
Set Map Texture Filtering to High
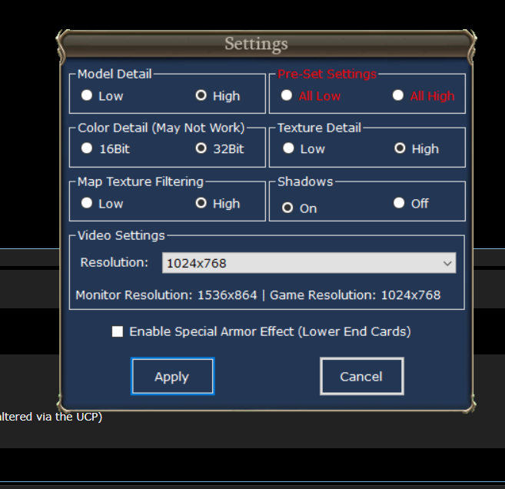pos(201,203)
